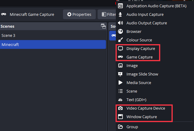
Task: Click the paintbrush icon for Colour Source
Action: point(121,40)
